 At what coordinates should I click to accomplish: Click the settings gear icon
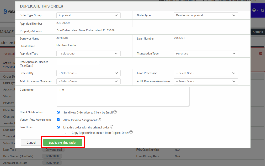(262, 10)
